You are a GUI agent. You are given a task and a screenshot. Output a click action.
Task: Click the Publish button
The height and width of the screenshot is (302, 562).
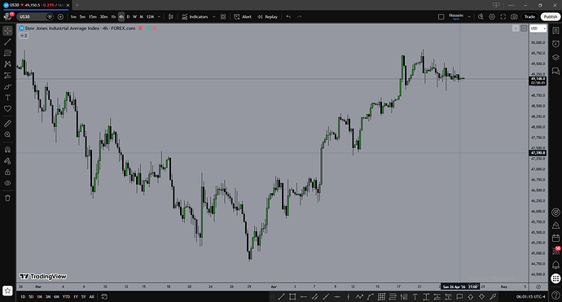coord(551,17)
